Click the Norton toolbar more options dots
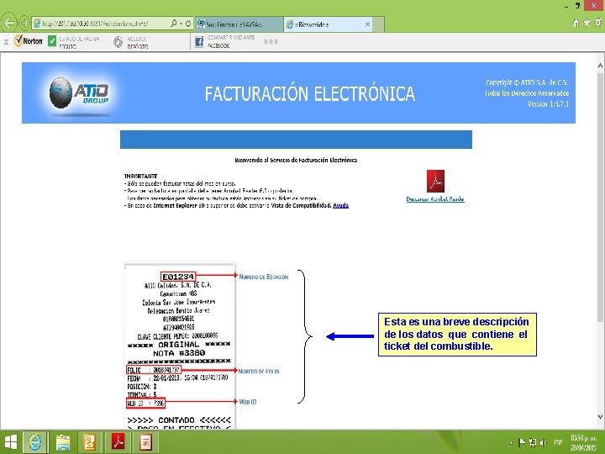Image resolution: width=605 pixels, height=454 pixels. pyautogui.click(x=271, y=42)
